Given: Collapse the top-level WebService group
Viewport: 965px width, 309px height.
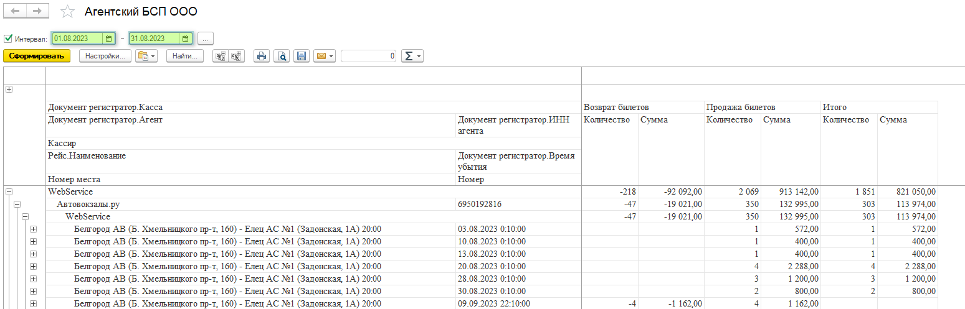Looking at the screenshot, I should pos(9,192).
